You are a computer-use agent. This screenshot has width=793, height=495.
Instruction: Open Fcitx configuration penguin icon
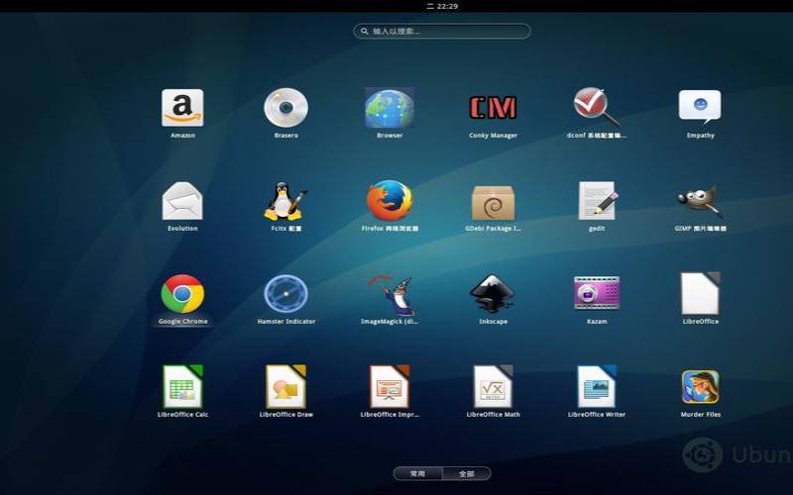tap(285, 201)
